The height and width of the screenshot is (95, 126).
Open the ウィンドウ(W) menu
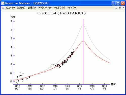coord(59,8)
